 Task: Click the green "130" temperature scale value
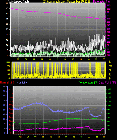coord(109,93)
